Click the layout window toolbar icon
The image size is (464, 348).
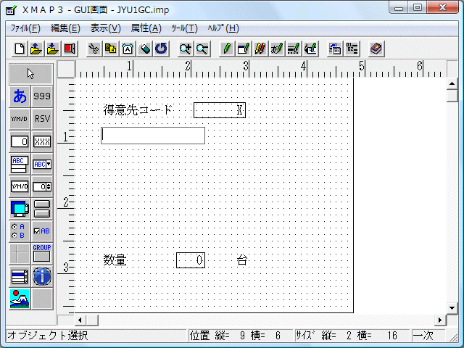click(335, 49)
